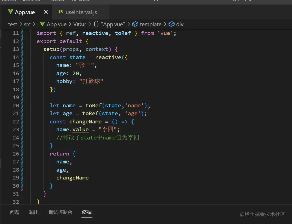
Task: Click 'hobby' key on line 17
Action: [x=64, y=81]
